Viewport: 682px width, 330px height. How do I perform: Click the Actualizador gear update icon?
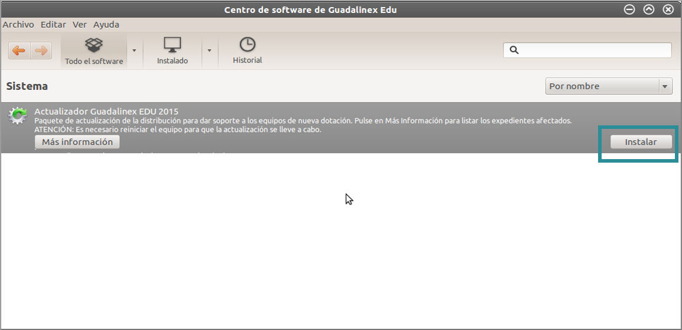18,116
